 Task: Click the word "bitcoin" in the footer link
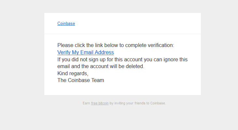coord(103,103)
